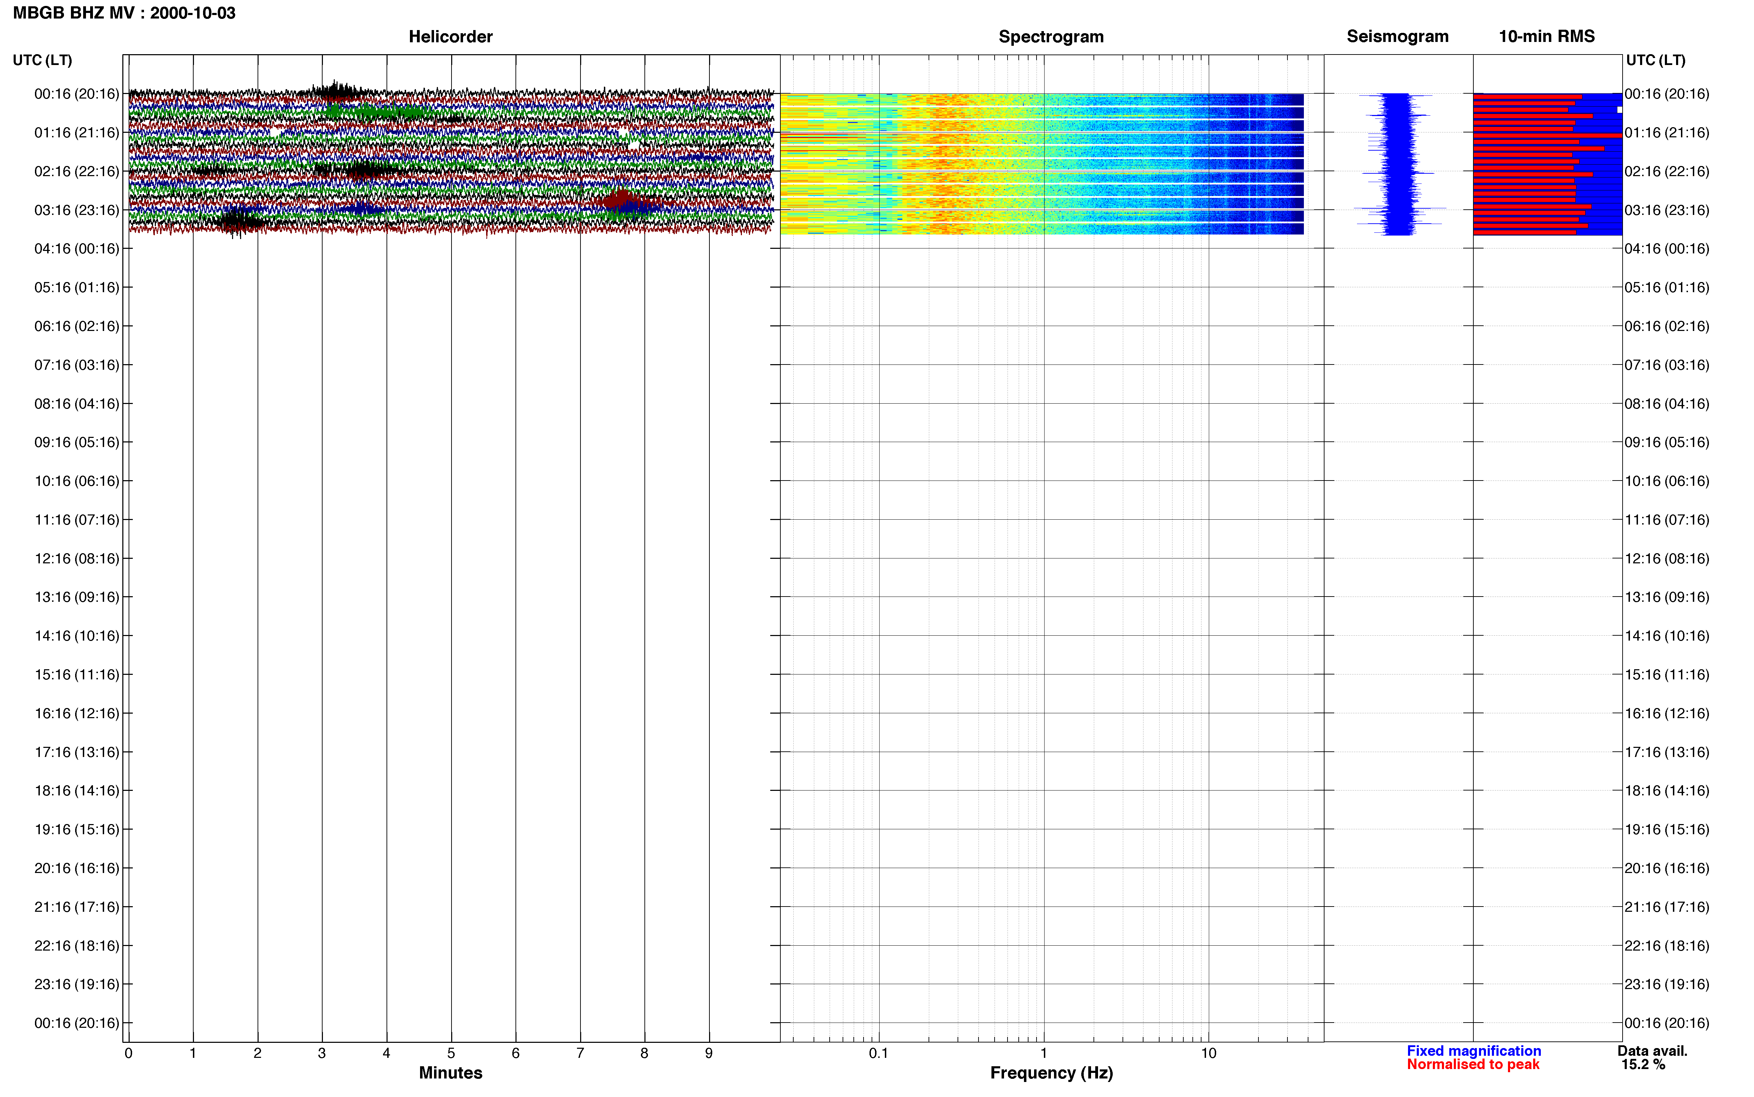Click the right 'UTC (LT)' axis label
1754x1097 pixels.
click(1655, 60)
